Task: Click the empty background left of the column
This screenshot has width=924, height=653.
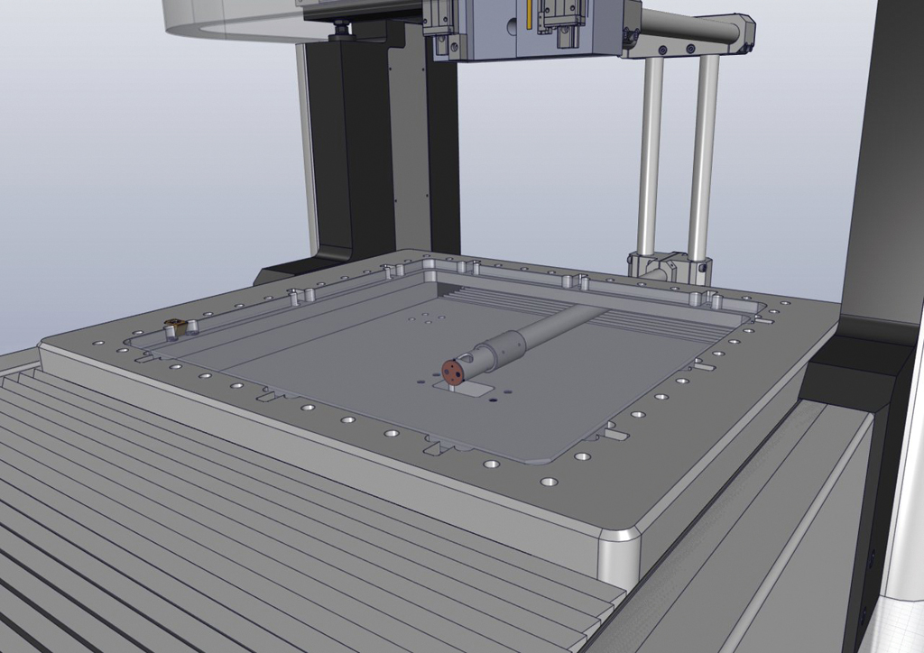Action: click(x=135, y=180)
